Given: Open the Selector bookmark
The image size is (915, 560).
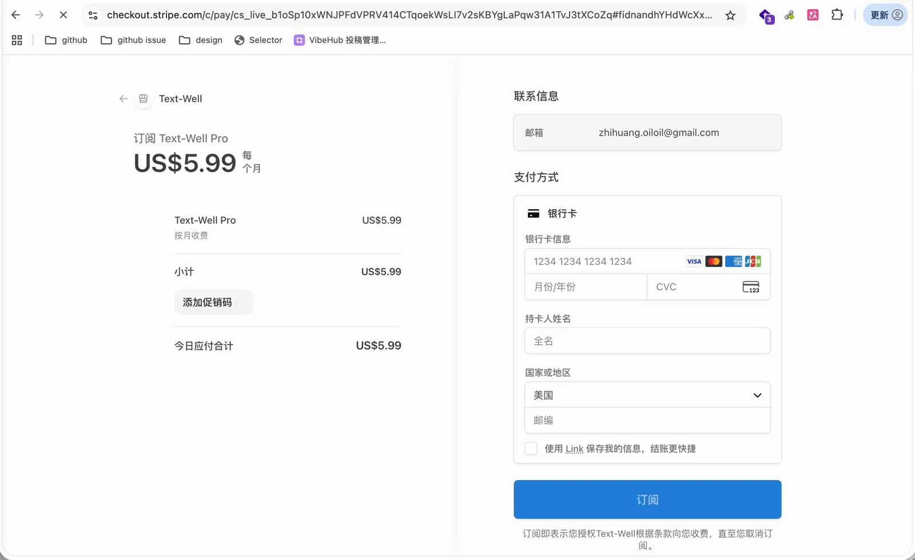Looking at the screenshot, I should [x=258, y=40].
